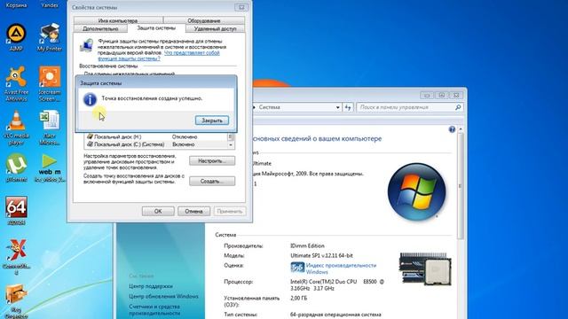Launch the VLC media player shortcut
The height and width of the screenshot is (319, 568).
16,128
